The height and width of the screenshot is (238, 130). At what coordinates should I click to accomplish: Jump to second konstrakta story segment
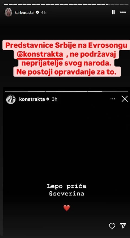[x=66, y=92]
